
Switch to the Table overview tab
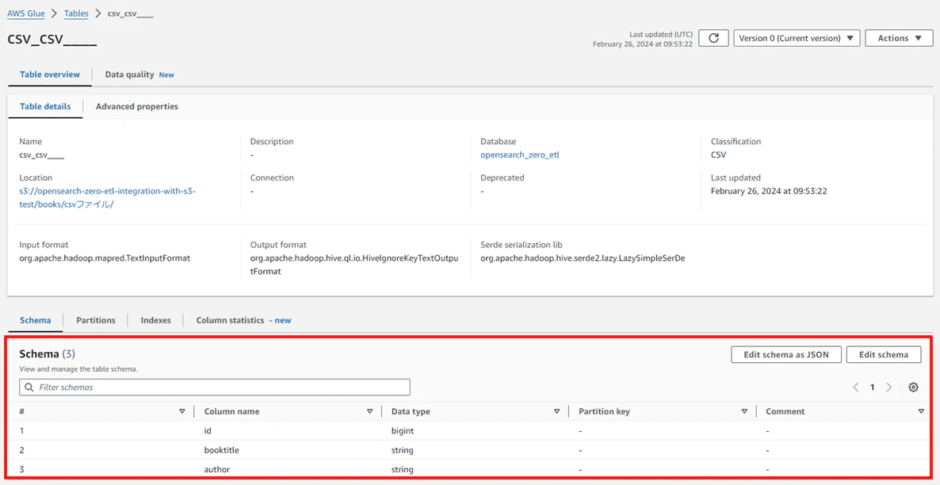point(50,74)
